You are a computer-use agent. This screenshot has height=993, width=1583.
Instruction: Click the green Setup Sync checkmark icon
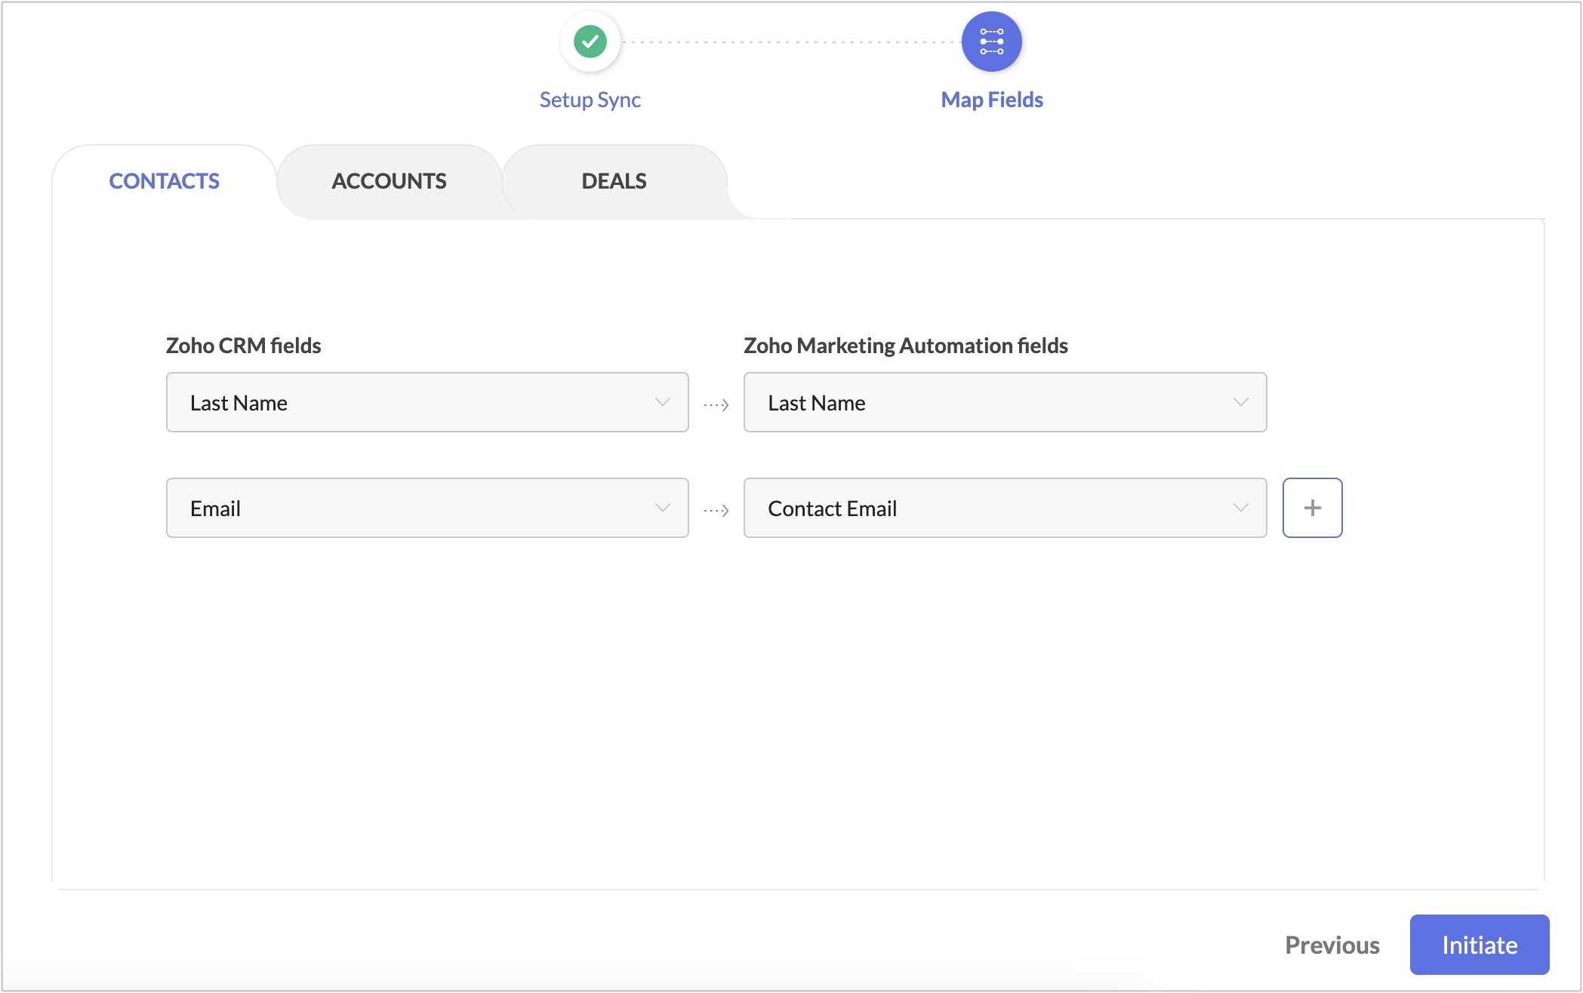point(590,42)
